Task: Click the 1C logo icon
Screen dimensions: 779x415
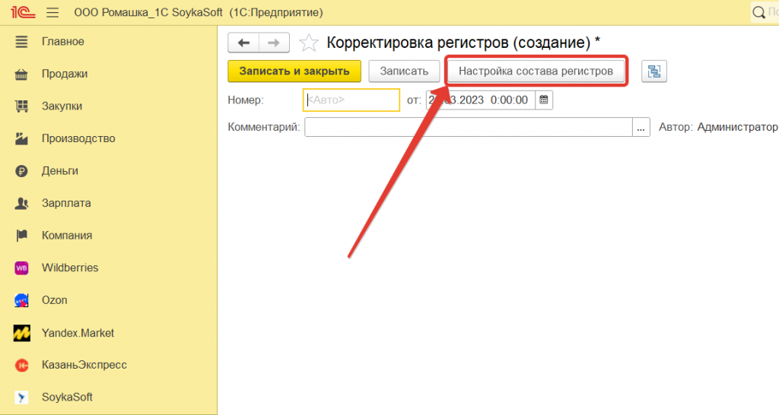Action: [20, 13]
